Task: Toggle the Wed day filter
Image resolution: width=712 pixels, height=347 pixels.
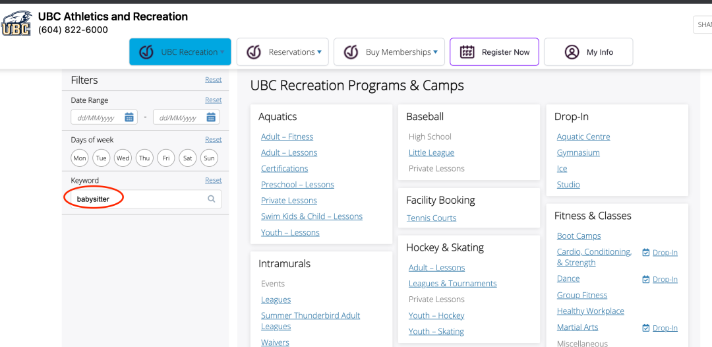Action: [123, 158]
